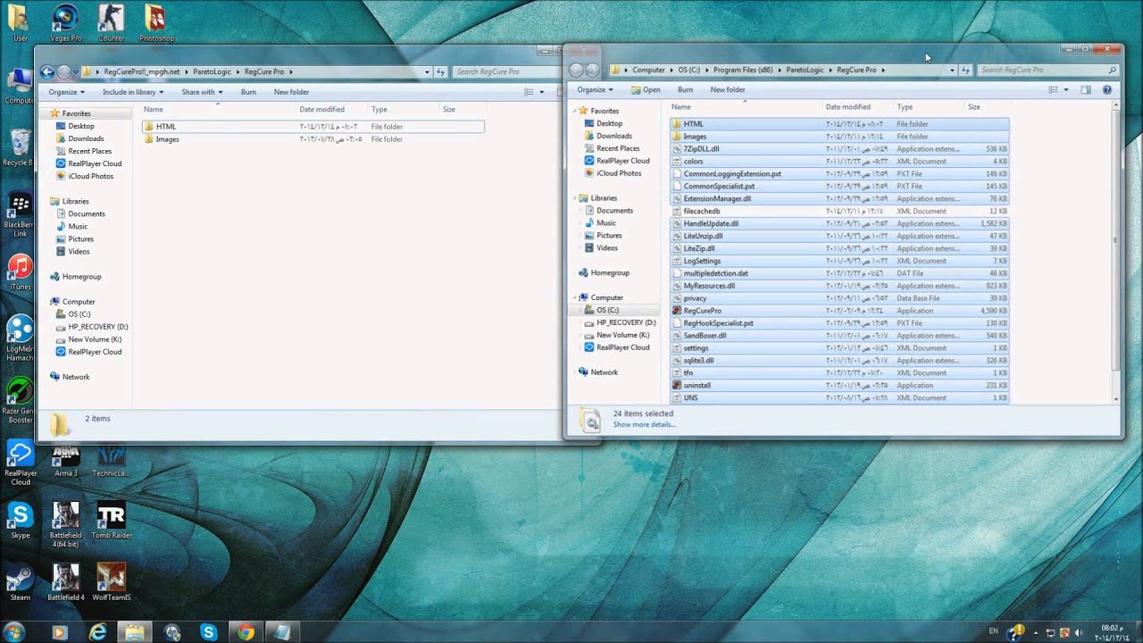Click Program Files (x86) breadcrumb
The image size is (1143, 643).
click(743, 70)
